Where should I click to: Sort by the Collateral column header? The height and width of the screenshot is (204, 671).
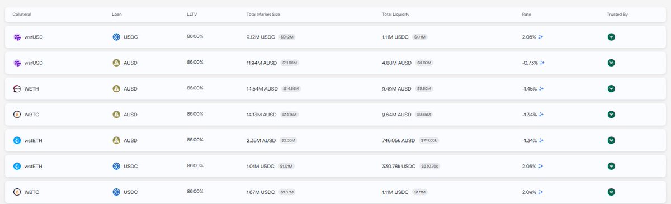tap(22, 14)
